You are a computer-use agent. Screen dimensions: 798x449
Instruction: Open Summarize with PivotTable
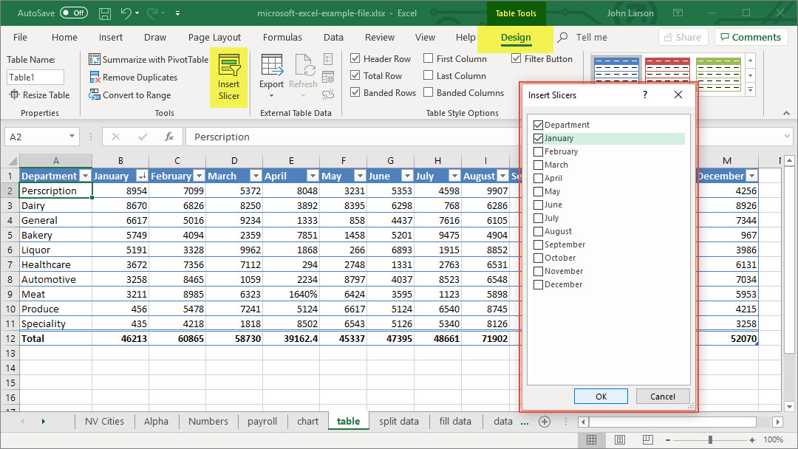149,59
